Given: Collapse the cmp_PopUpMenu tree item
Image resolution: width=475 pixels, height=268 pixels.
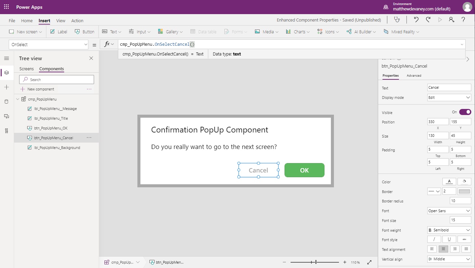Looking at the screenshot, I should 18,99.
